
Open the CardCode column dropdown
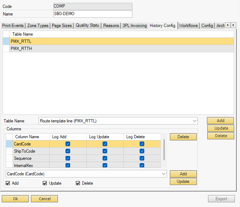164,174
